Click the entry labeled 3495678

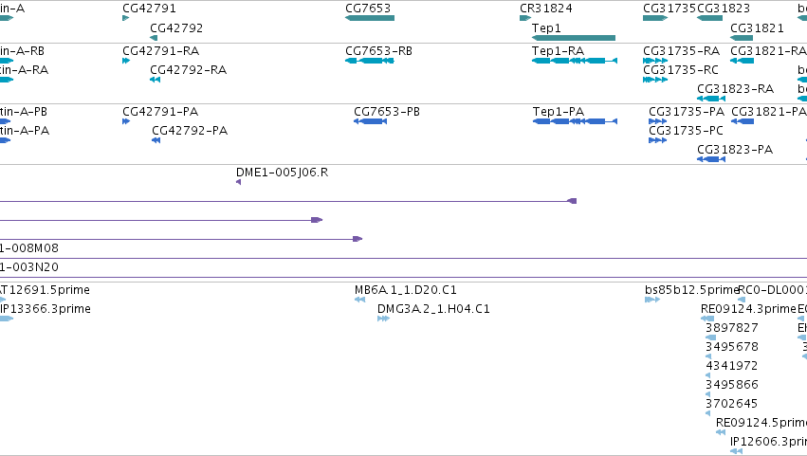click(732, 347)
